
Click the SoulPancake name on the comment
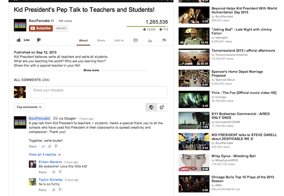coord(39,119)
